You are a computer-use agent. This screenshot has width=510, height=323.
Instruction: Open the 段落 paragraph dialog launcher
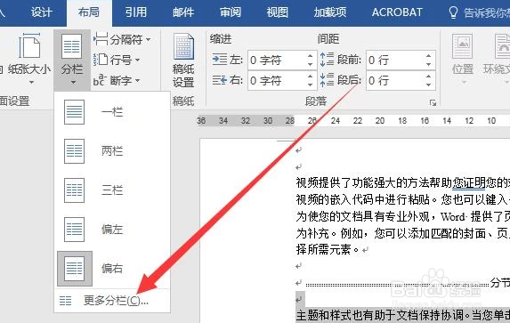click(433, 103)
